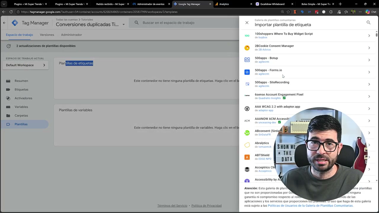Switch to the Administrador tab
The width and height of the screenshot is (379, 213).
[71, 35]
